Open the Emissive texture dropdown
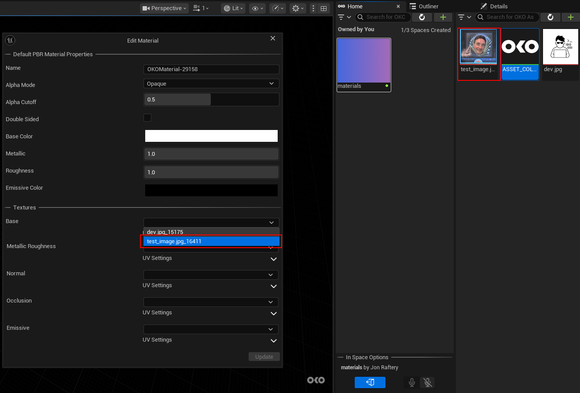 211,329
